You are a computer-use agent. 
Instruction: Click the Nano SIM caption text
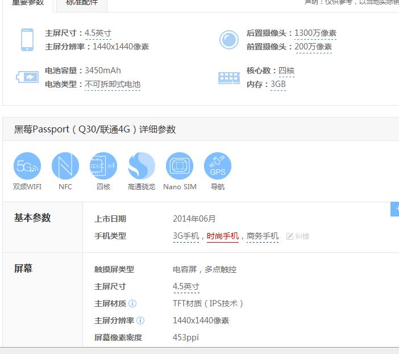[x=180, y=187]
